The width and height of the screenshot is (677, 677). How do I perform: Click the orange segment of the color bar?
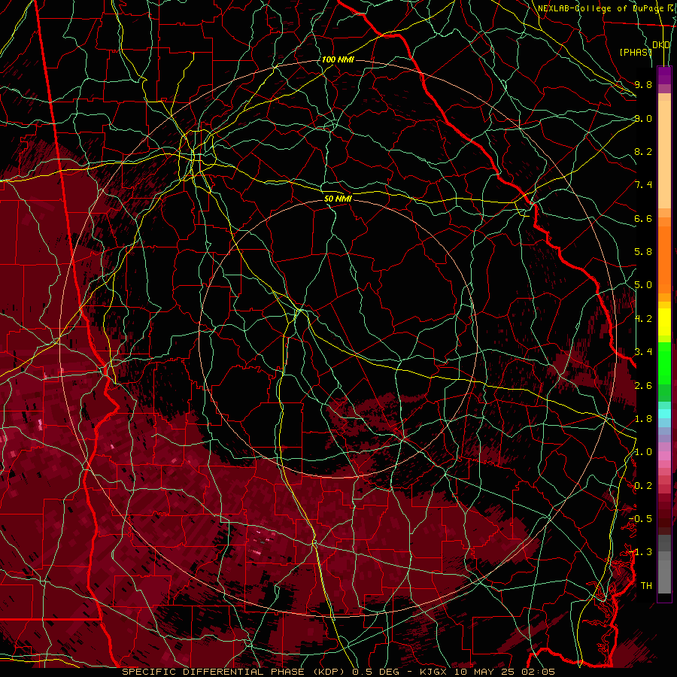pos(664,259)
